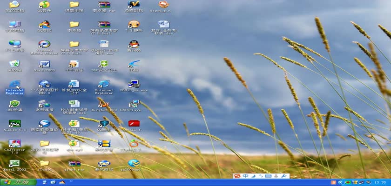Open the soft keyboard from IME bar
The width and height of the screenshot is (391, 186).
268,176
